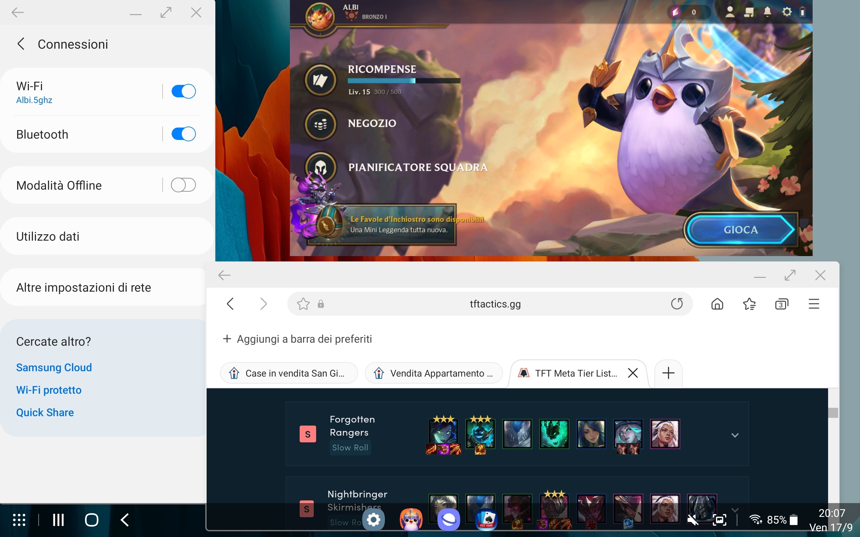This screenshot has width=860, height=537.
Task: Open Altre impostazioni di rete
Action: pyautogui.click(x=104, y=287)
